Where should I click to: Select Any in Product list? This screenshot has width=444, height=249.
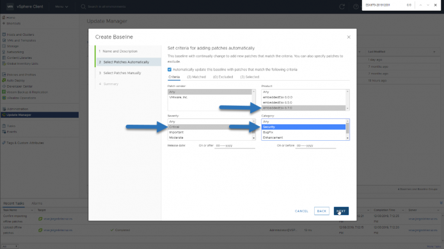(x=303, y=92)
